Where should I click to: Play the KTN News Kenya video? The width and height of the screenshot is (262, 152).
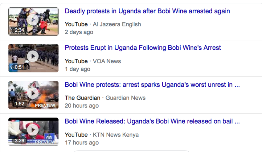[33, 130]
